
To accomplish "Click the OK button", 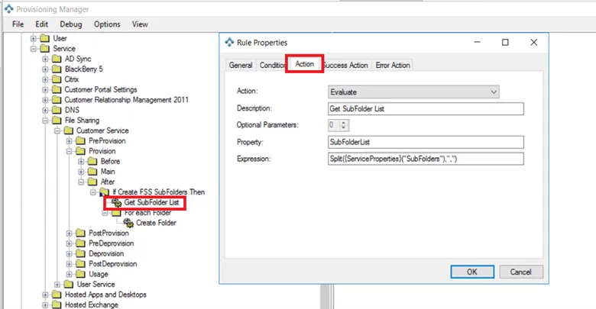I will click(x=471, y=272).
